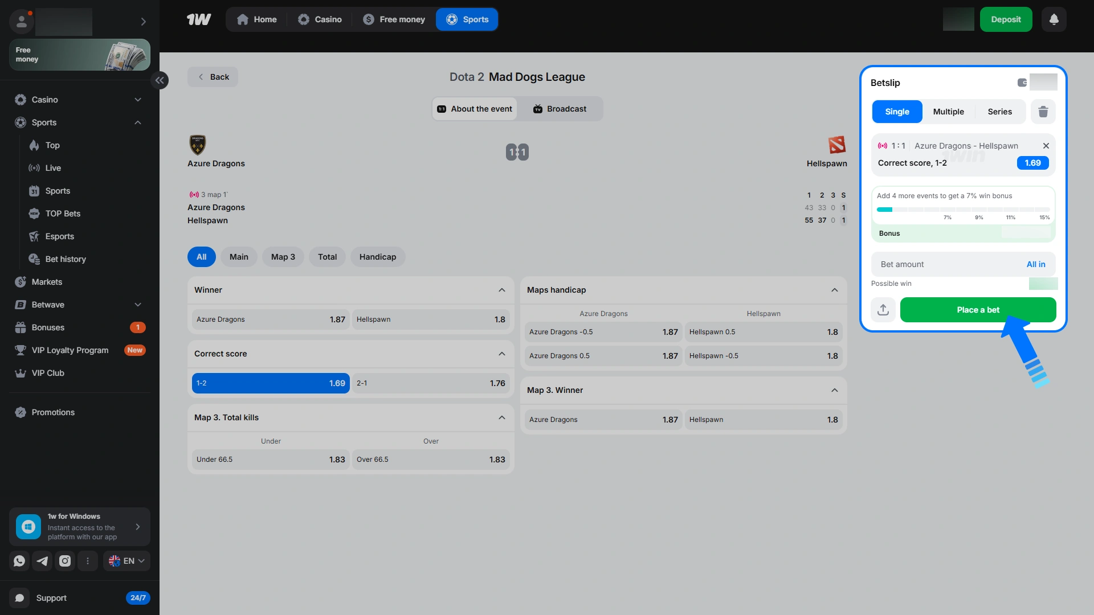Image resolution: width=1094 pixels, height=615 pixels.
Task: Select Over 66.5 total kills odds
Action: [431, 460]
